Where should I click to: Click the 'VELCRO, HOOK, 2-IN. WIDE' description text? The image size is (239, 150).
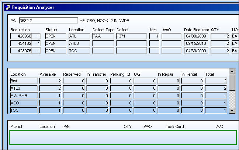[104, 21]
